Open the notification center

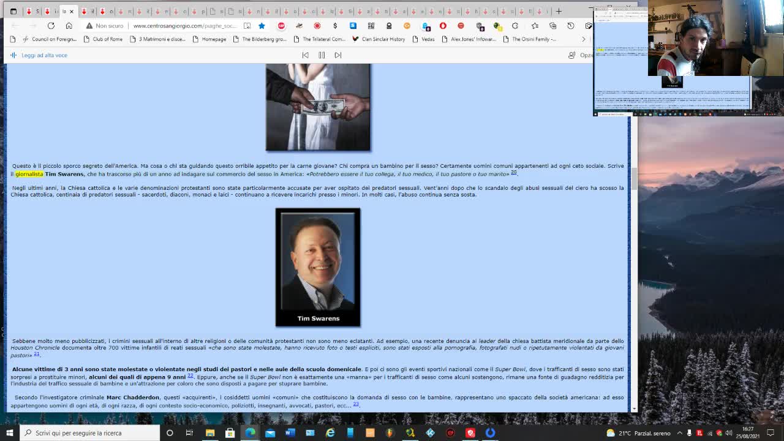pyautogui.click(x=771, y=433)
